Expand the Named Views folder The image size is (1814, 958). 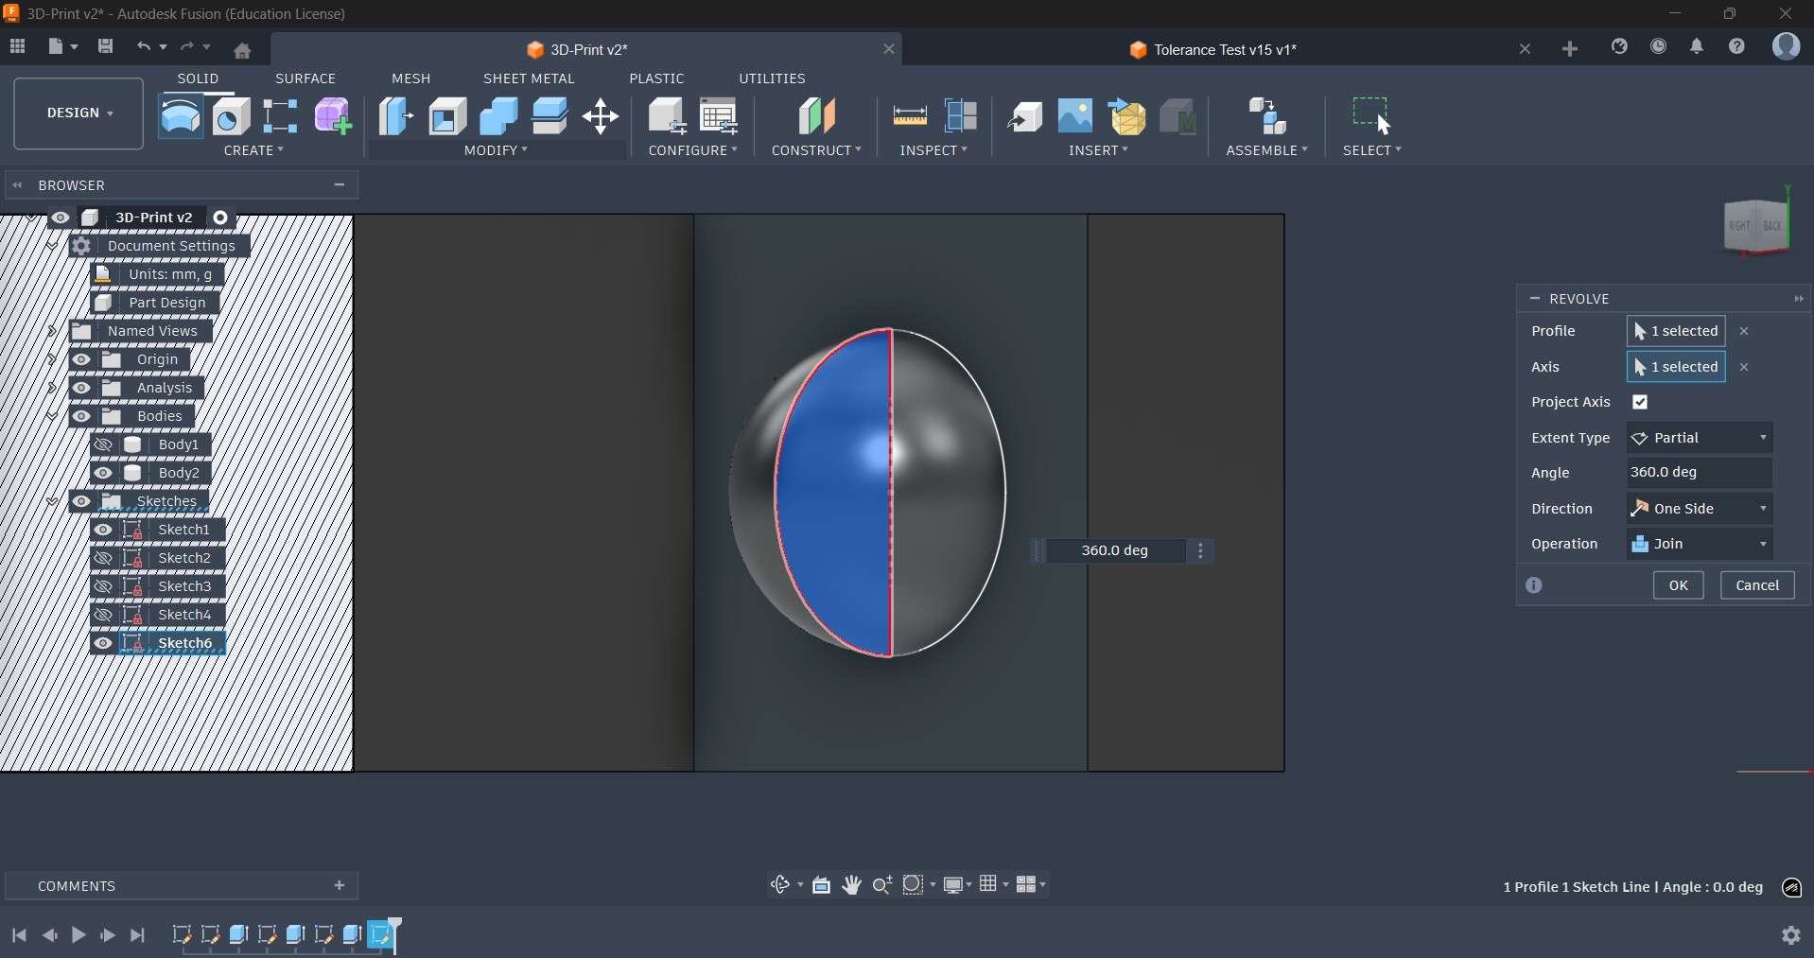coord(52,331)
